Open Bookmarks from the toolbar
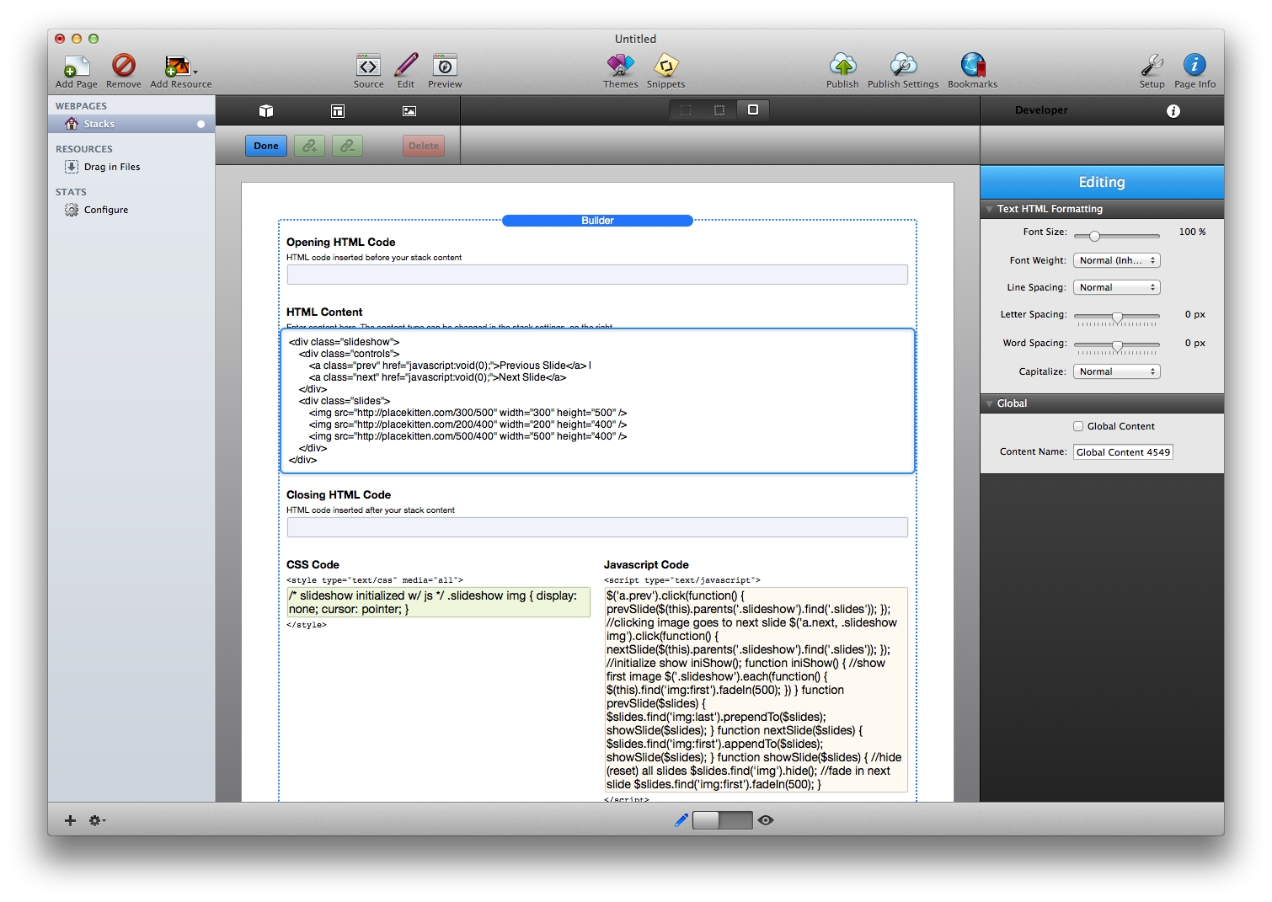Screen dimensions: 1272x902 click(x=972, y=67)
